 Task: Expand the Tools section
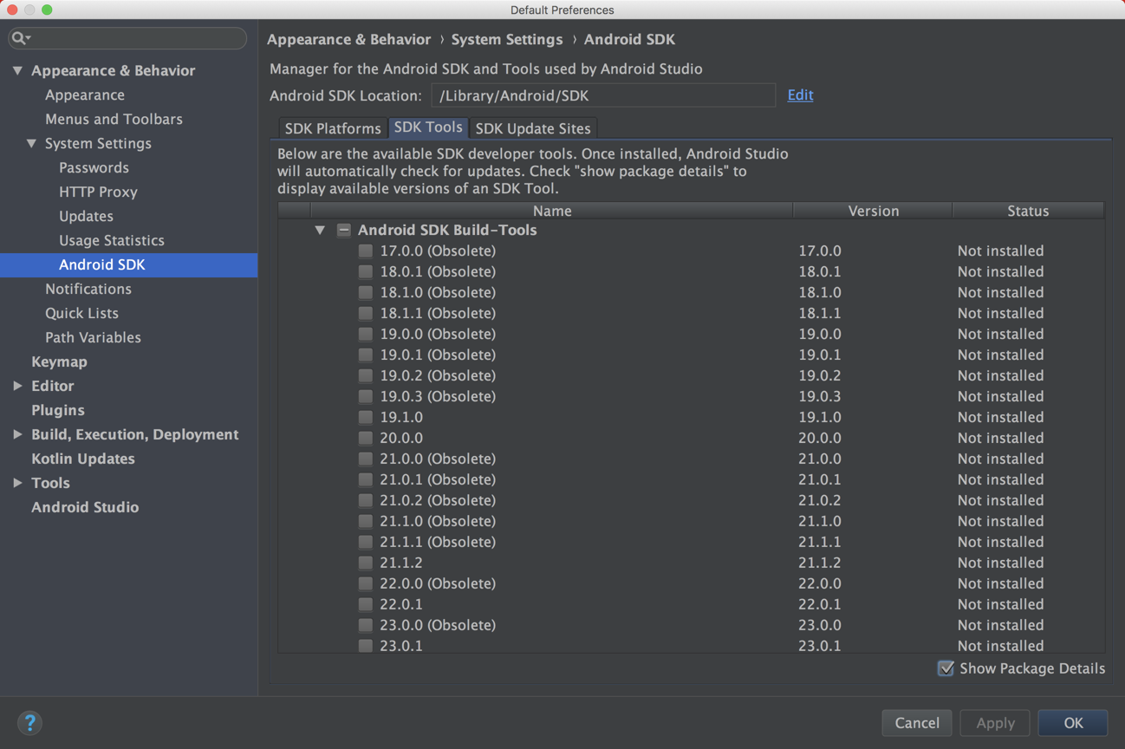[x=17, y=483]
